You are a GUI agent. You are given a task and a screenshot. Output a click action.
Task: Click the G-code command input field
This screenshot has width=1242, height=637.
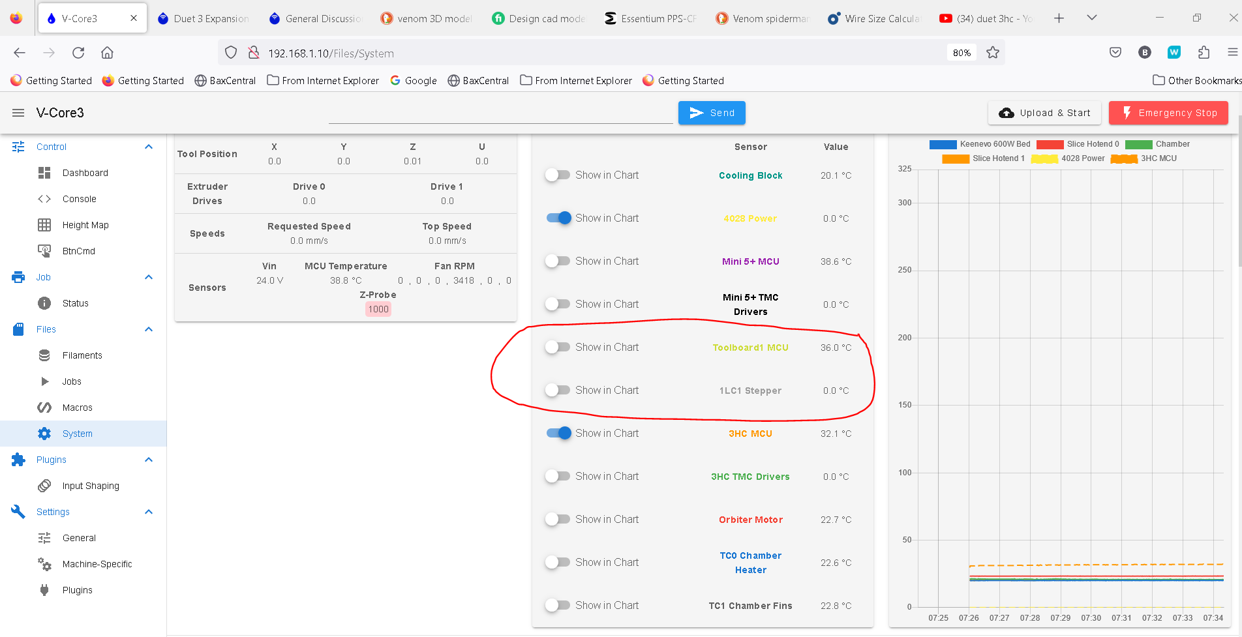click(x=500, y=113)
